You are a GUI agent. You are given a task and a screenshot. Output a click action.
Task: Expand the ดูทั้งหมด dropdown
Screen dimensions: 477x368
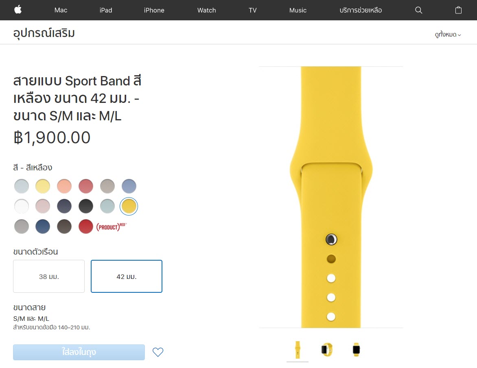(448, 34)
